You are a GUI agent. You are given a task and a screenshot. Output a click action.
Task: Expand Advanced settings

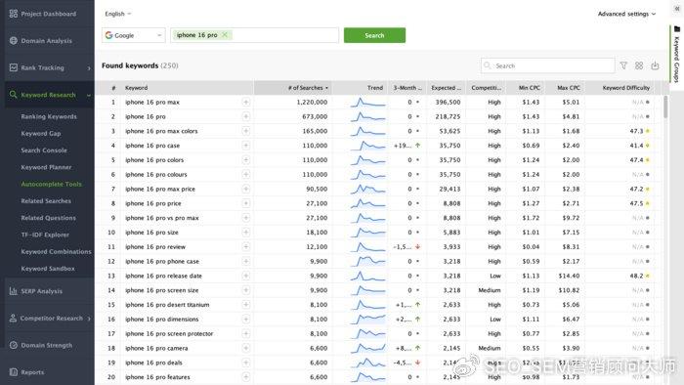[626, 14]
